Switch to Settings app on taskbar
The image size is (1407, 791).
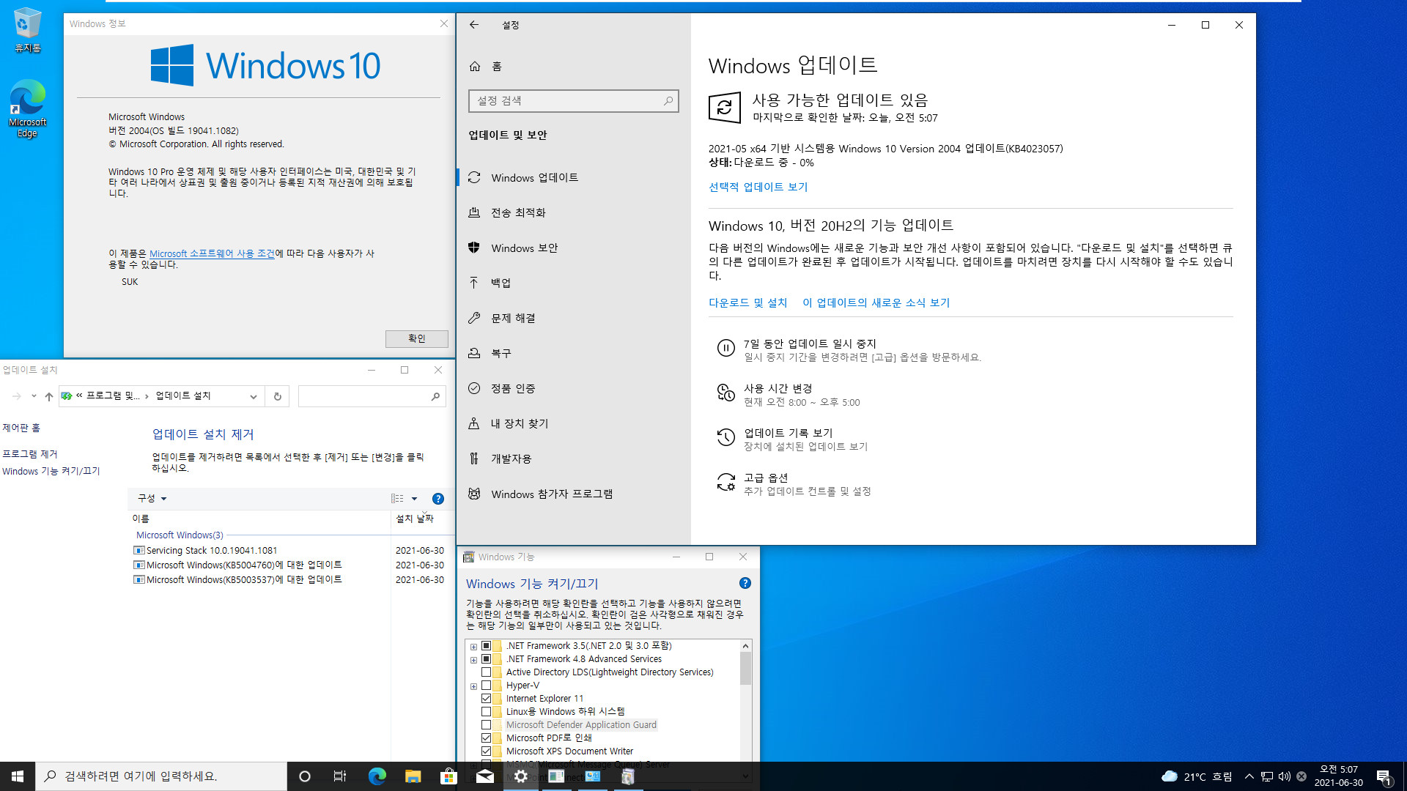[x=520, y=776]
